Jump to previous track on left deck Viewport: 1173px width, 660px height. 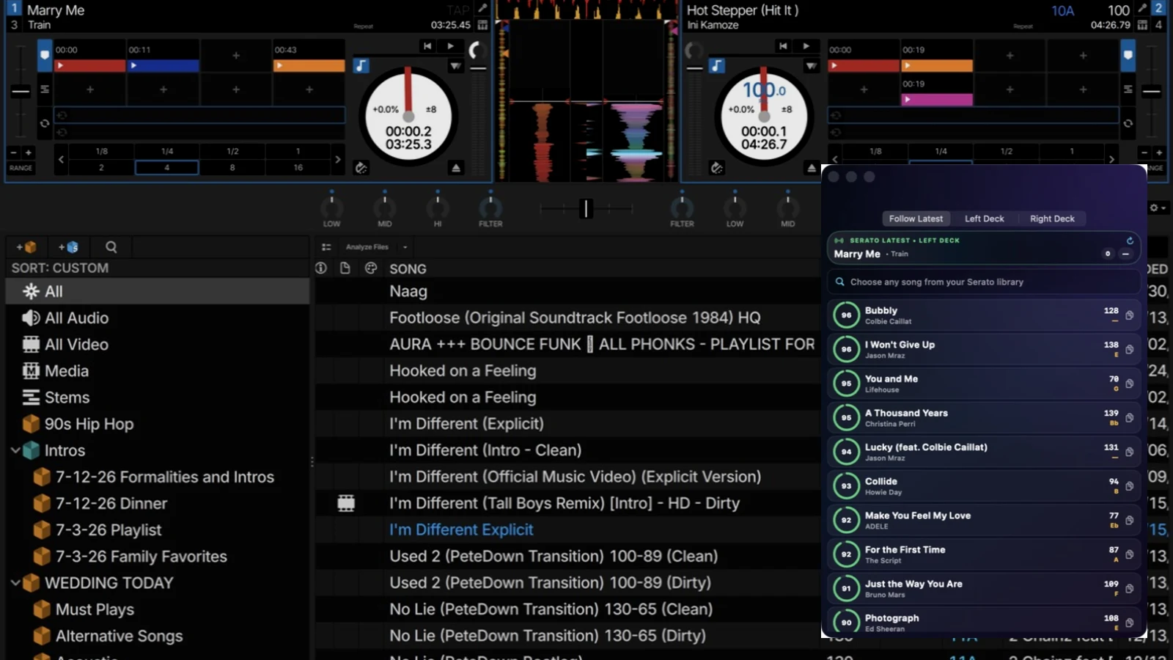tap(427, 46)
